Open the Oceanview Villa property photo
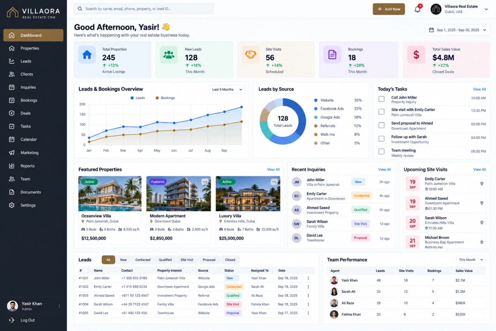496x331 pixels. click(x=110, y=194)
